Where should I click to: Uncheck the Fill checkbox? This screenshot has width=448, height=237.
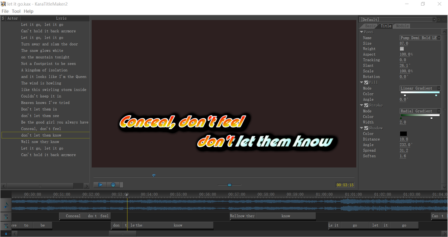[x=366, y=83]
